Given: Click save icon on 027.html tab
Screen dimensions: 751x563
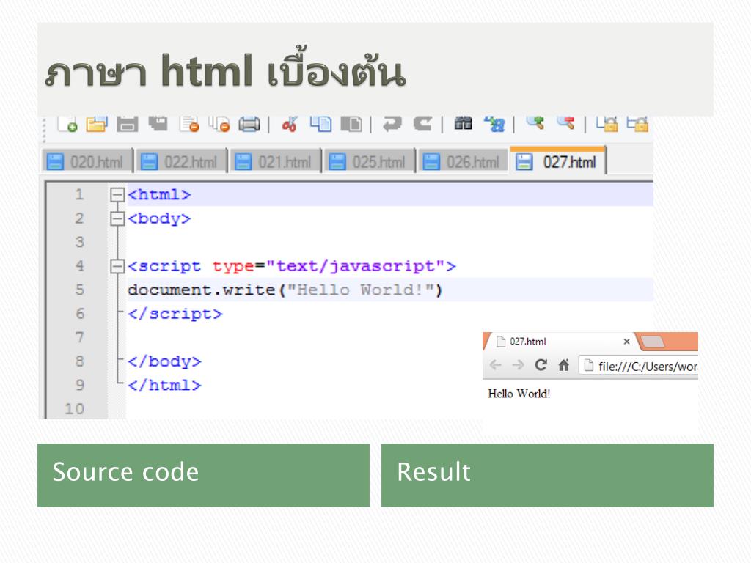Looking at the screenshot, I should click(x=524, y=162).
